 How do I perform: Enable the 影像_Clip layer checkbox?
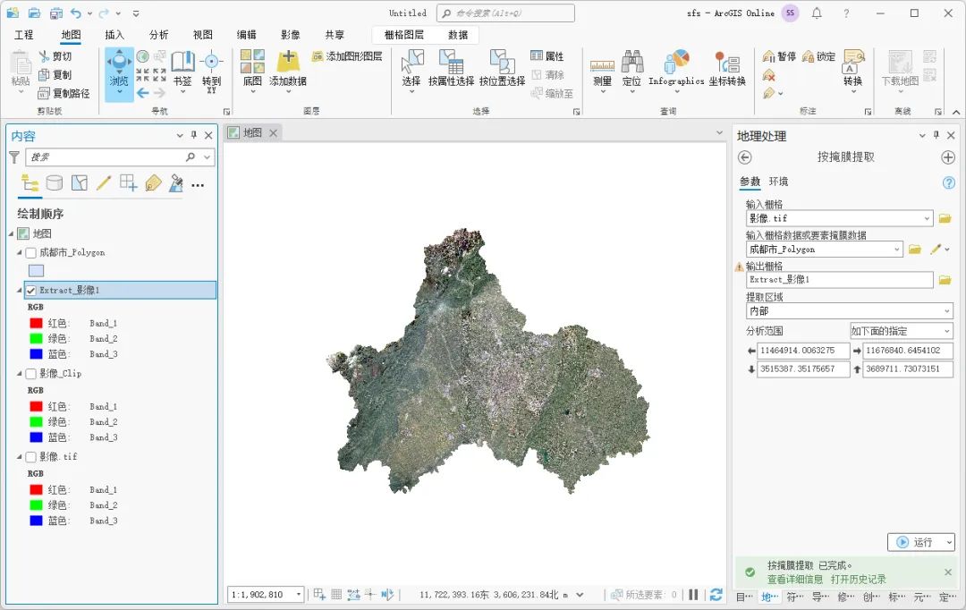pos(30,373)
